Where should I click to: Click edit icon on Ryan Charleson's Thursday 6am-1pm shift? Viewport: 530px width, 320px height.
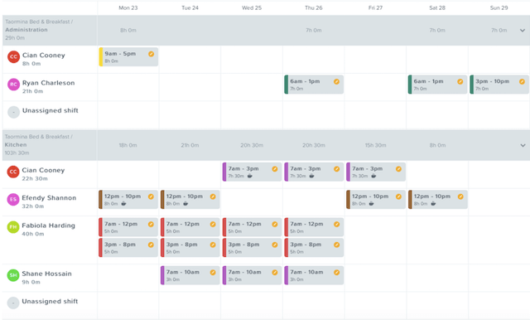click(336, 81)
